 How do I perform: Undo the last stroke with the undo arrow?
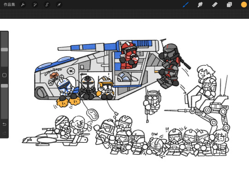pyautogui.click(x=5, y=124)
